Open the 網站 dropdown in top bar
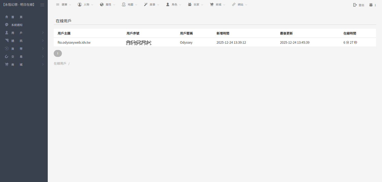 (x=240, y=5)
